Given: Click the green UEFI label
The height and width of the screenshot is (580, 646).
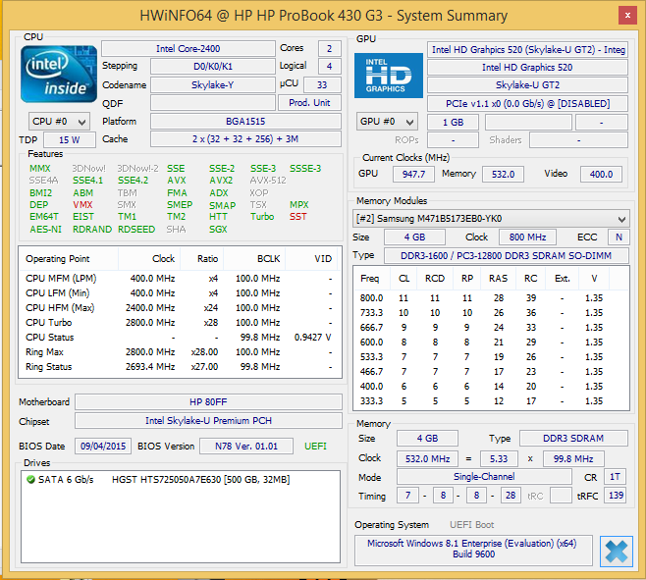Looking at the screenshot, I should click(315, 447).
